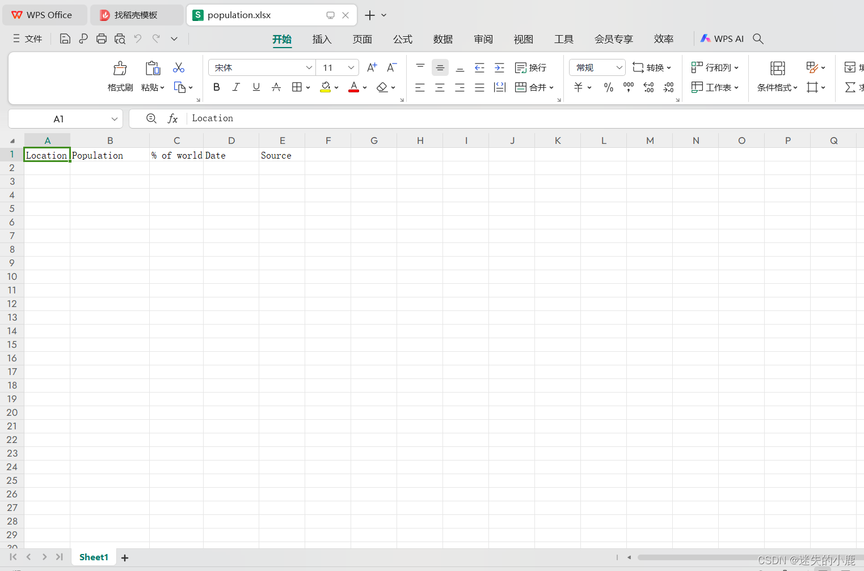Apply yellow fill color bucket
This screenshot has width=864, height=571.
coord(326,87)
